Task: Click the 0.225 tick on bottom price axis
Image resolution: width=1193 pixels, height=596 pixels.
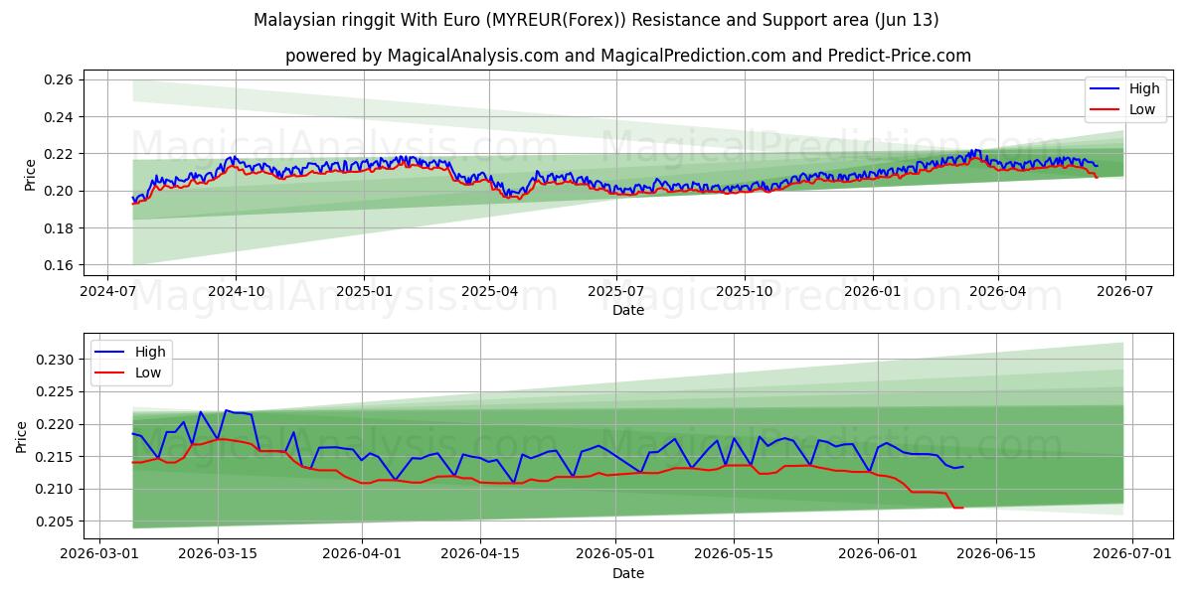Action: pyautogui.click(x=57, y=391)
